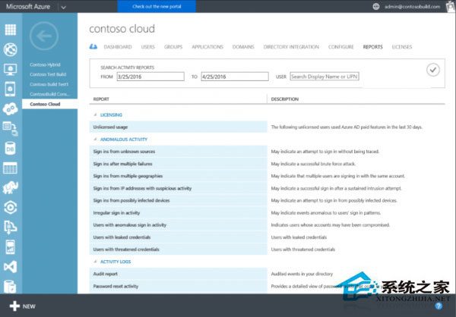This screenshot has width=456, height=317.
Task: Select Contoso Build Test1 directory
Action: (x=49, y=84)
